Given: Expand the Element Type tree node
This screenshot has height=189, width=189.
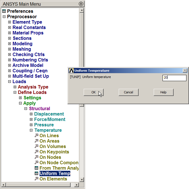Looking at the screenshot, I should 9,22.
